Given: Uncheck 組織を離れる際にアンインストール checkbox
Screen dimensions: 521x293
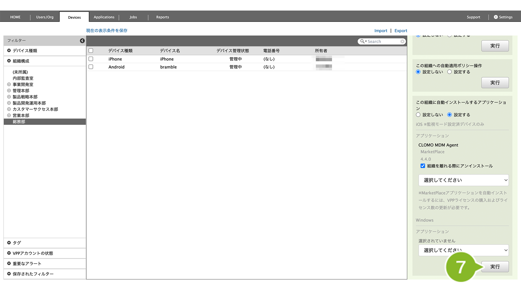Looking at the screenshot, I should pyautogui.click(x=423, y=166).
